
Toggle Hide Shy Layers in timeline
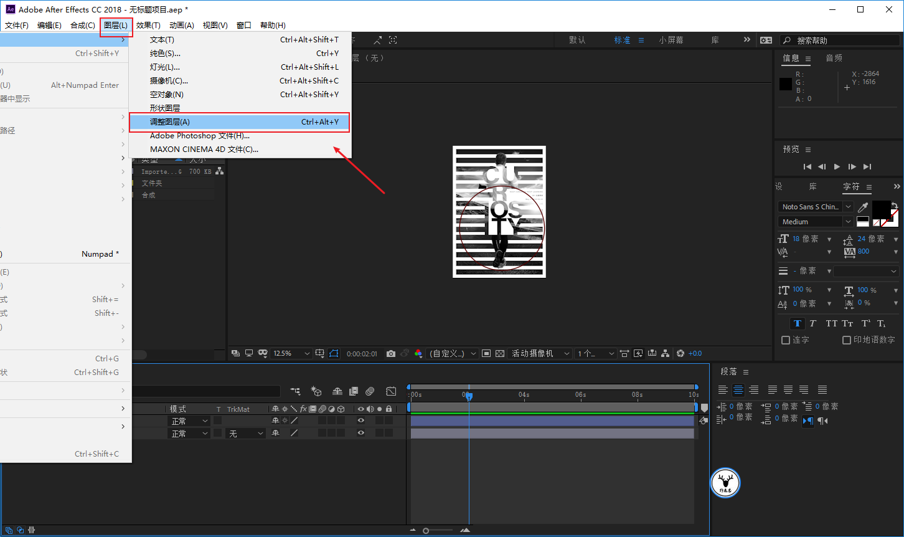pyautogui.click(x=337, y=391)
